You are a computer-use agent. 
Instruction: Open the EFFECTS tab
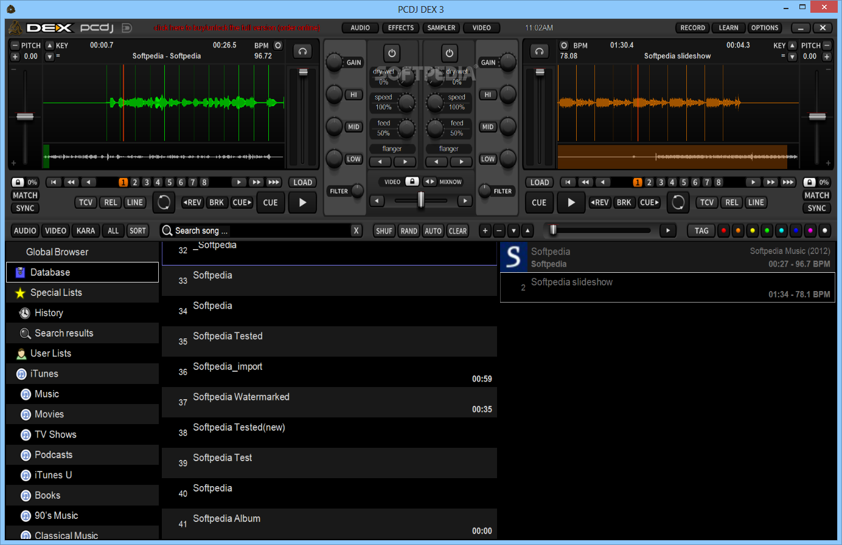[x=401, y=28]
